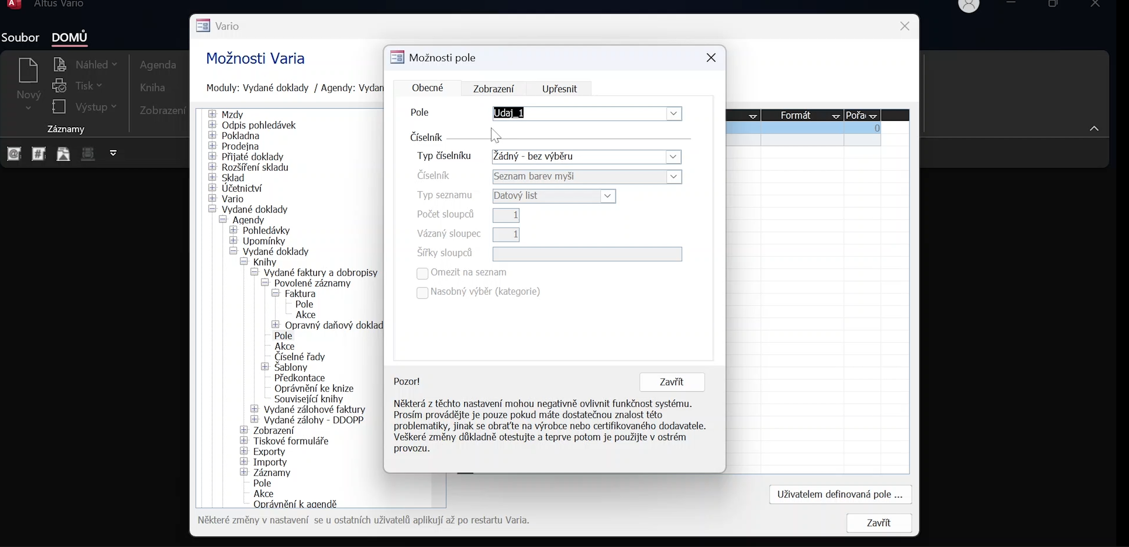Click the Tisk printer icon

[60, 86]
